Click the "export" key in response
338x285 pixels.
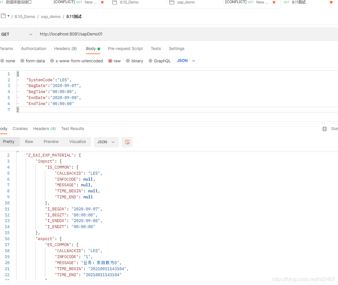click(x=45, y=239)
